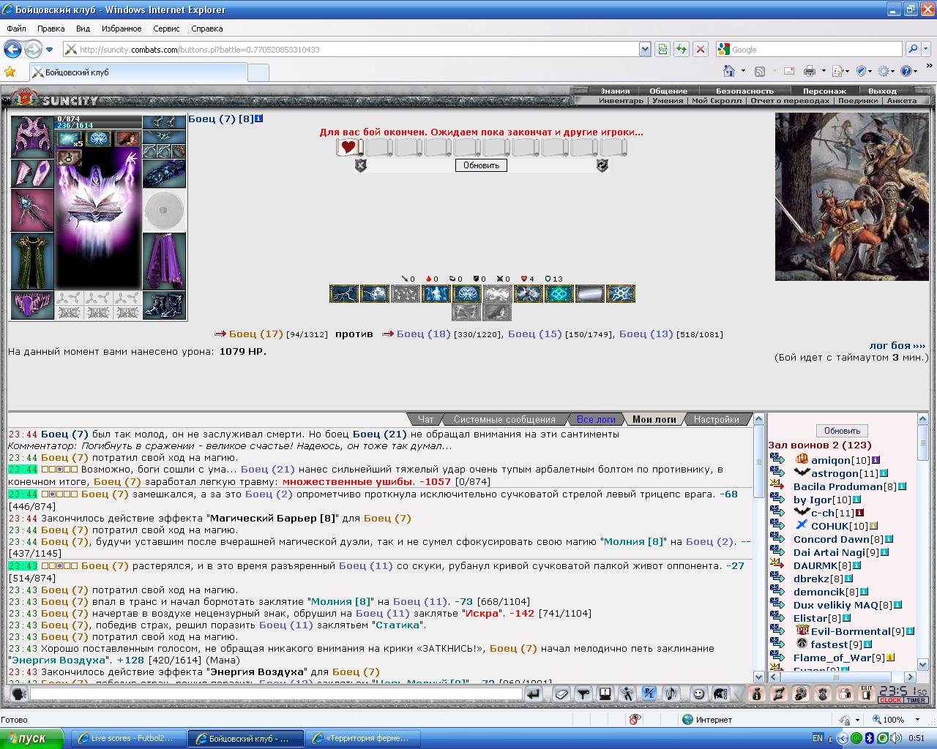The width and height of the screenshot is (937, 749).
Task: Click the browser address bar
Action: pyautogui.click(x=351, y=50)
